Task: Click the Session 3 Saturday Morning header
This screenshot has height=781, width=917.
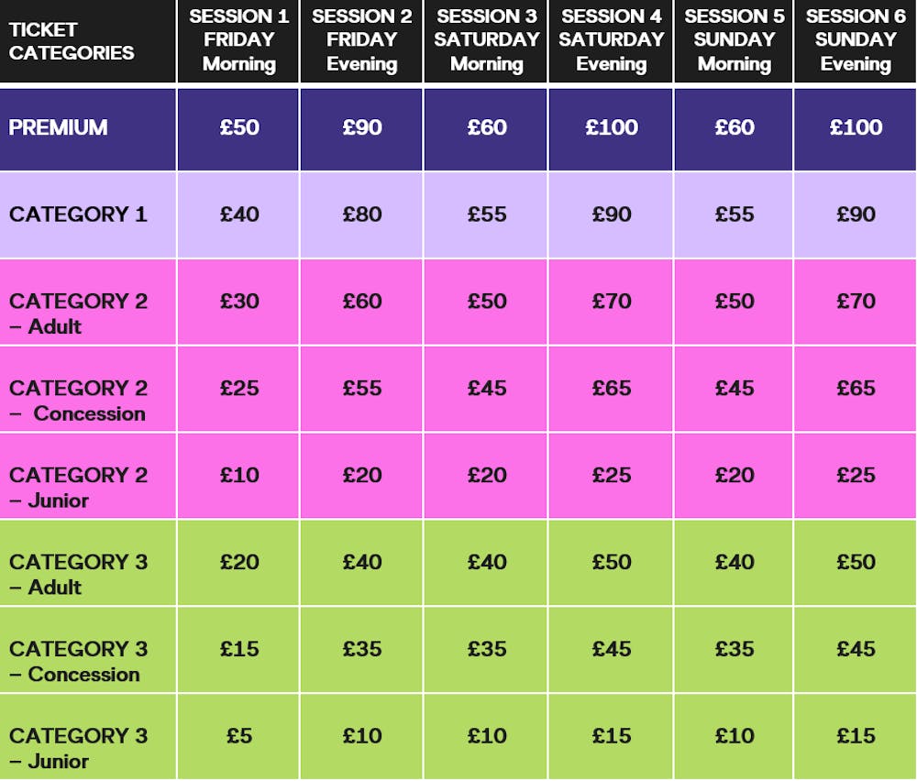Action: click(487, 40)
